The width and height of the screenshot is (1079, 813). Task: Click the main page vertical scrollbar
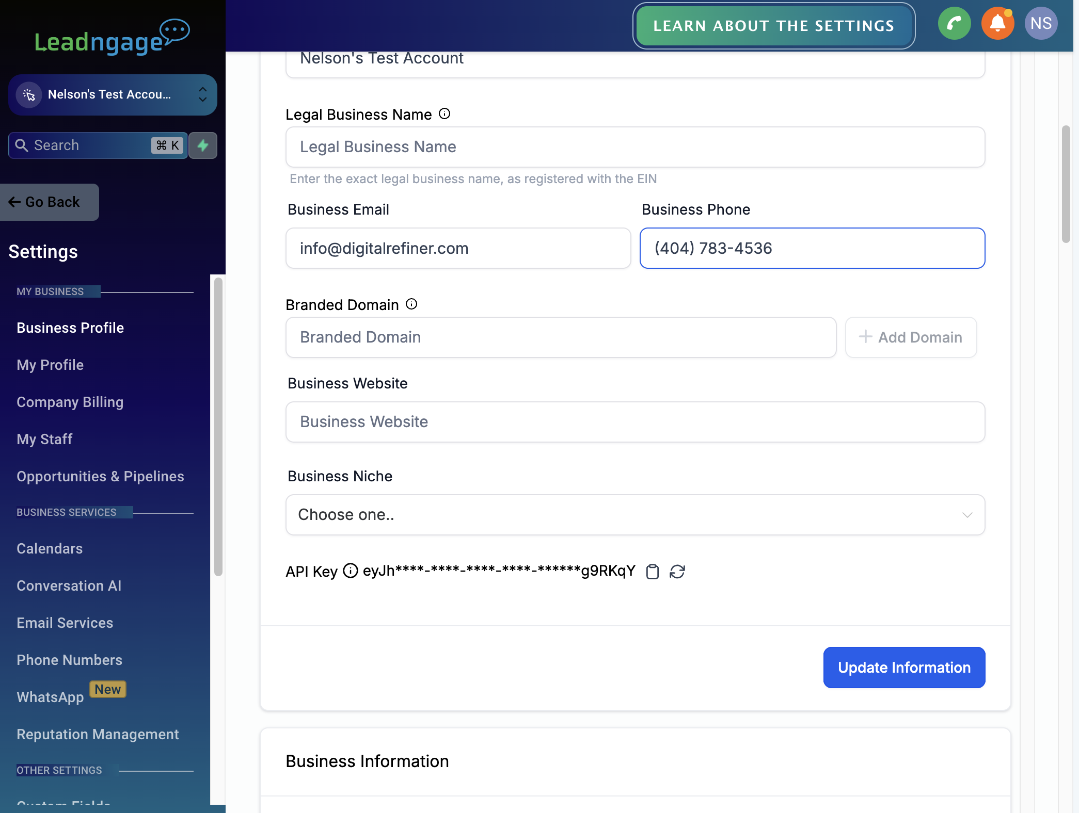pos(1066,184)
